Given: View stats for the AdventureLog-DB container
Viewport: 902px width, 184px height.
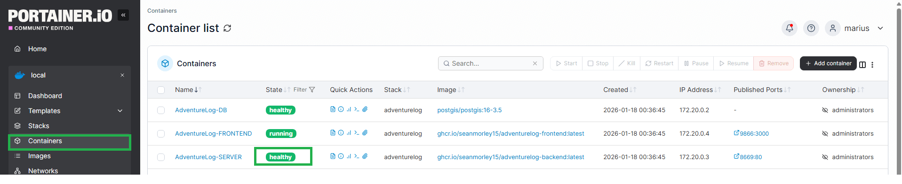Looking at the screenshot, I should (349, 109).
